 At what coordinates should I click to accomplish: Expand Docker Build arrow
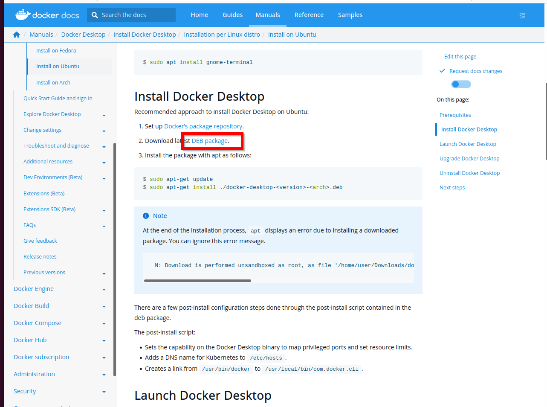[x=104, y=307]
